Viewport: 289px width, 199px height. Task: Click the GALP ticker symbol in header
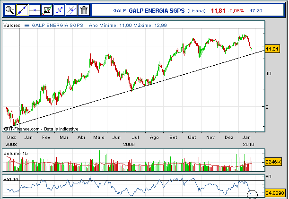point(120,11)
